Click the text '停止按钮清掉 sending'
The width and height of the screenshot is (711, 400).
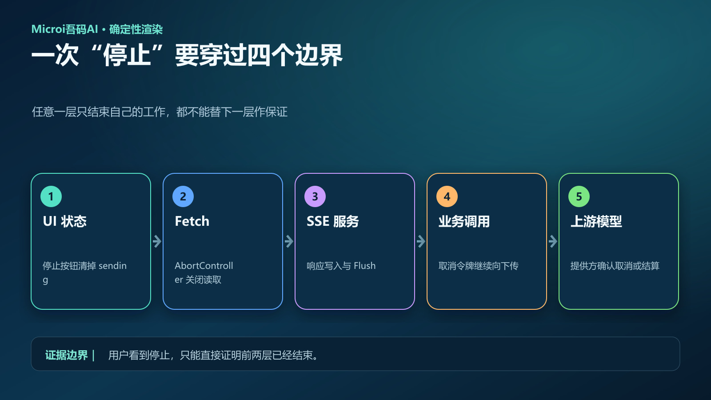coord(84,272)
